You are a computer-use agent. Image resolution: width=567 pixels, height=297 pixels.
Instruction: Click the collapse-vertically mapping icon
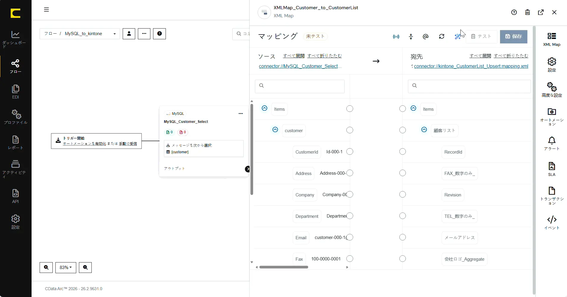[x=411, y=37]
